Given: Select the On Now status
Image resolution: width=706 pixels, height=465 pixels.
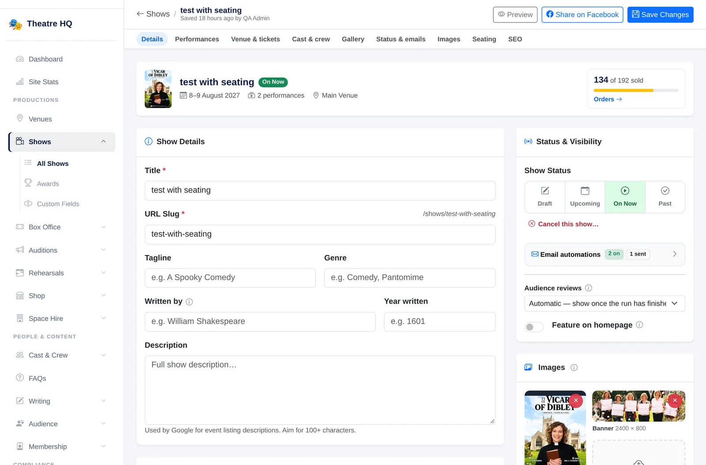Looking at the screenshot, I should click(x=625, y=197).
